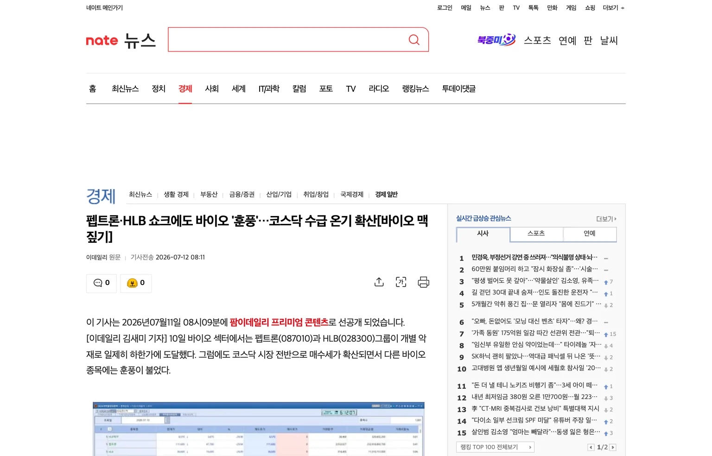The height and width of the screenshot is (456, 712).
Task: Open the nate logo home link
Action: pyautogui.click(x=102, y=41)
